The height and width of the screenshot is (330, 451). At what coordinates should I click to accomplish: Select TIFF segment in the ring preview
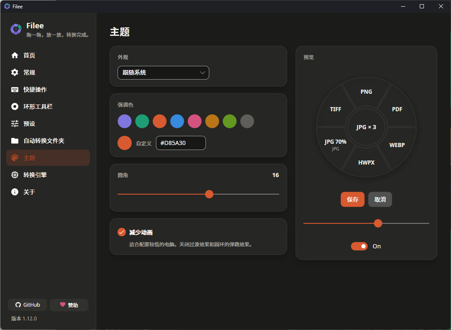coord(336,109)
